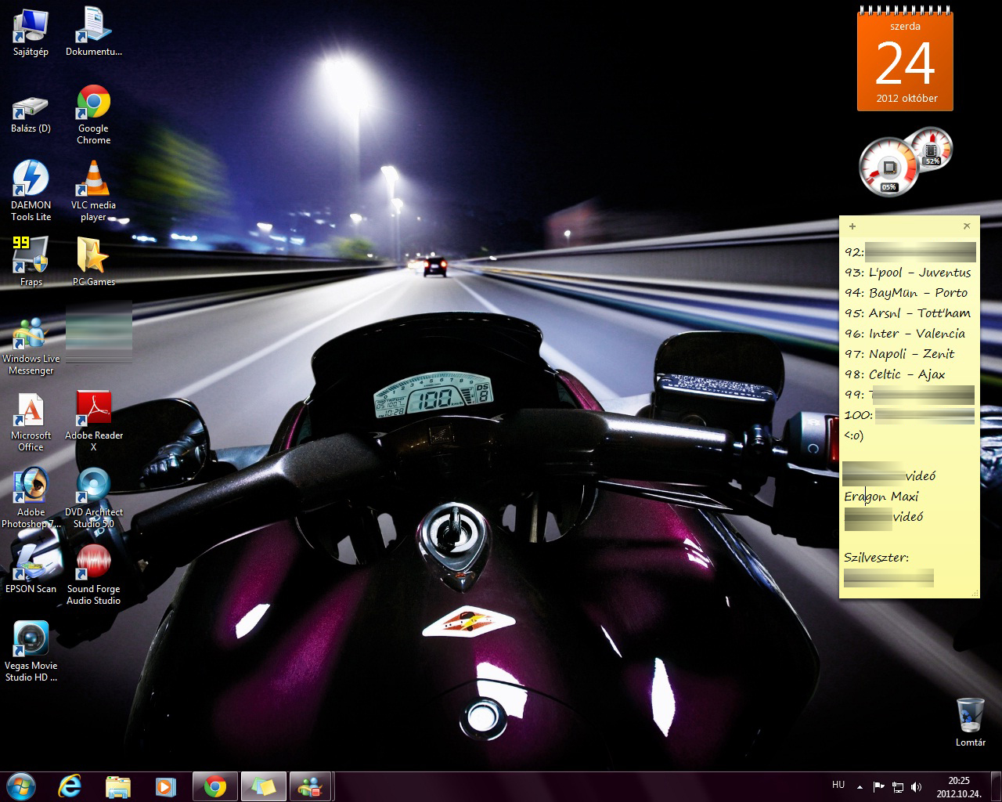The height and width of the screenshot is (802, 1002).
Task: Switch to the Messenger taskbar button
Action: tap(312, 786)
